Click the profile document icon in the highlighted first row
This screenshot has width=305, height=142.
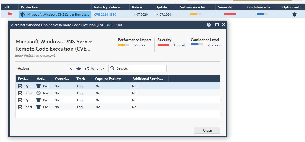point(20,86)
